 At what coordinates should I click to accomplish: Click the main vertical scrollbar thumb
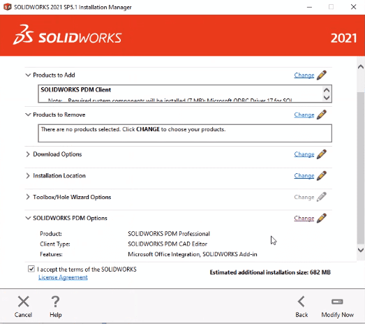[x=361, y=168]
